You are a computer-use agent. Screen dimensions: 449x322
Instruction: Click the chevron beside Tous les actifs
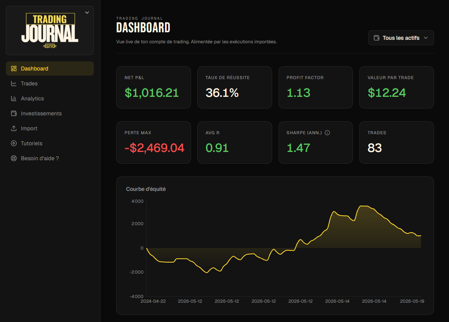[x=426, y=38]
